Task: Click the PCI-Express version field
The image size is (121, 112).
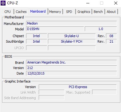Action: click(x=78, y=87)
